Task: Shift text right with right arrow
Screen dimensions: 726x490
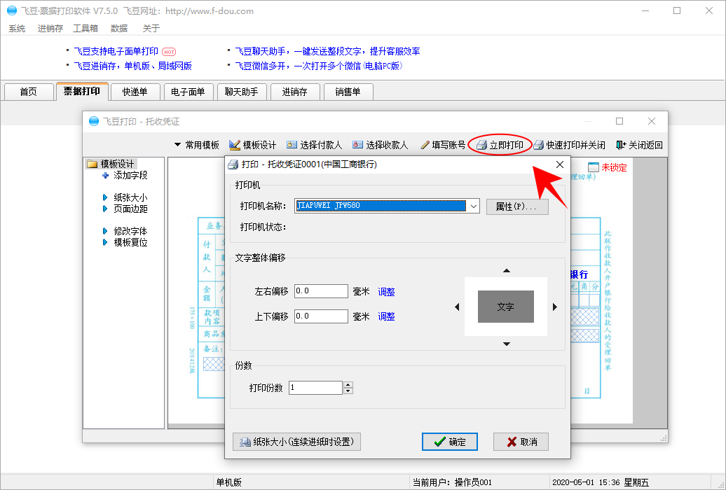Action: point(555,307)
